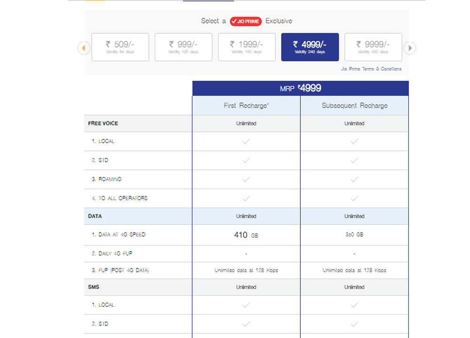Click Subsequent Recharge Unlimited in FREE VOICE row

click(354, 123)
